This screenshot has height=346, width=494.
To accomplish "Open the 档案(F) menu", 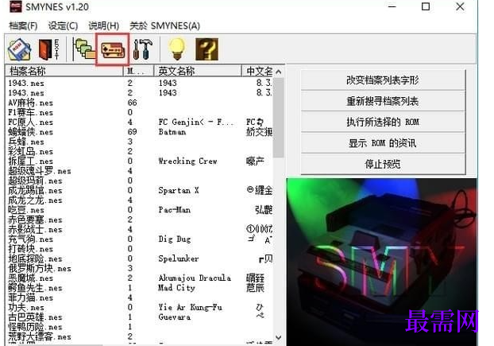I will [23, 25].
